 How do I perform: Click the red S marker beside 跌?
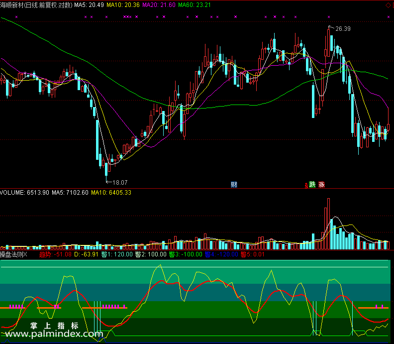pyautogui.click(x=306, y=186)
